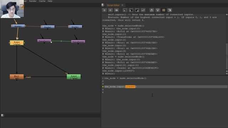Show both input and output panes icon
Image resolution: width=228 pixels, height=128 pixels.
point(164,10)
